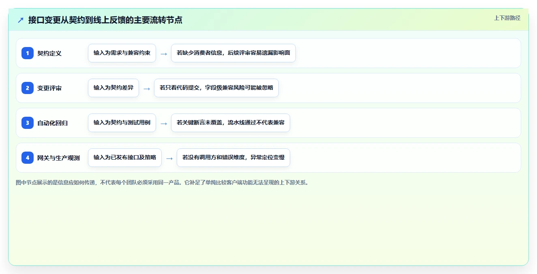This screenshot has width=537, height=274.
Task: Click the arrow after 输入为需求与兼容约束
Action: (x=164, y=54)
